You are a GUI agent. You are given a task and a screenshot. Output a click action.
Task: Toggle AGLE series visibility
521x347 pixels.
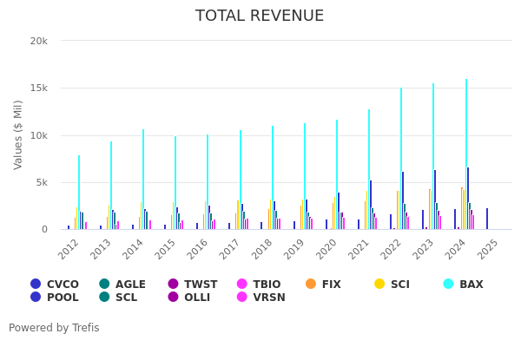coord(122,285)
